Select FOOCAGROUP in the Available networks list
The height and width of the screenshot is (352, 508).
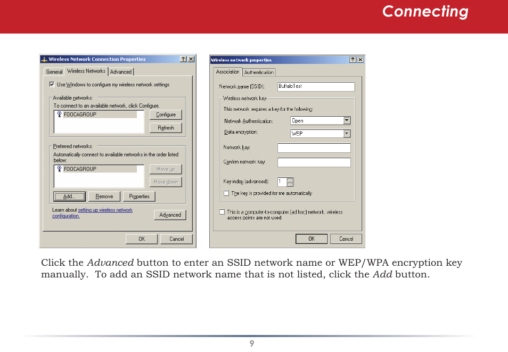pyautogui.click(x=100, y=114)
